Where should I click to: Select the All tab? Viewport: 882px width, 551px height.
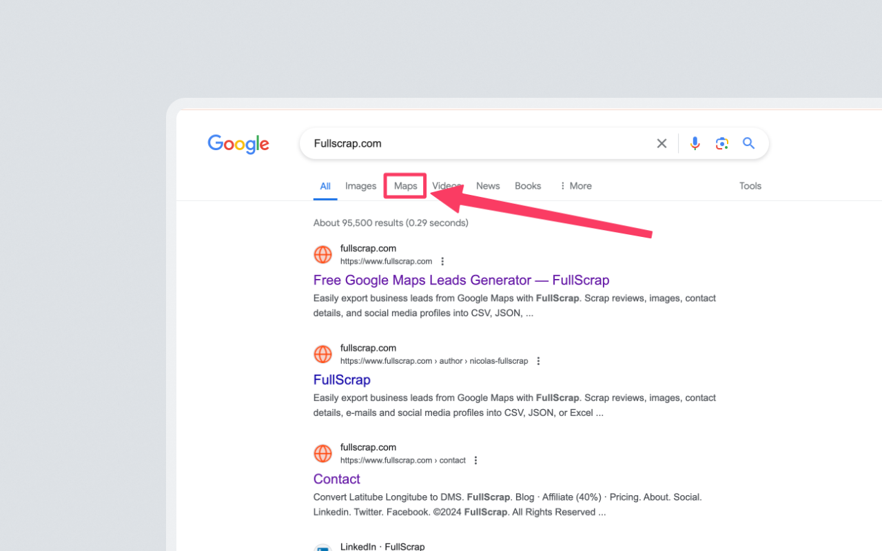coord(325,186)
